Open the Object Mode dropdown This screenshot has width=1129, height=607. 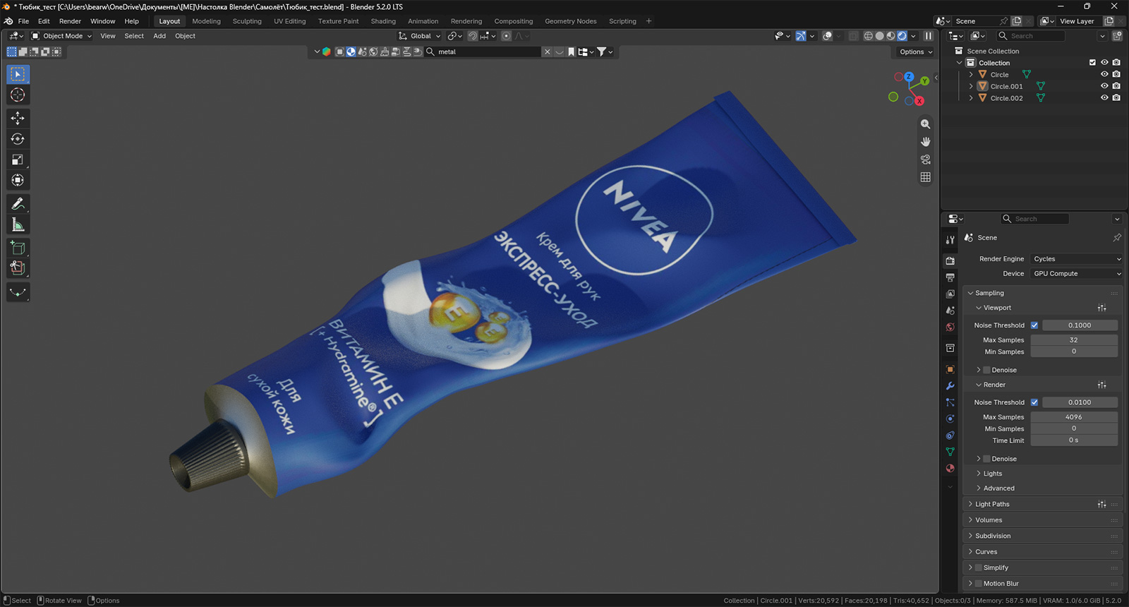click(x=61, y=36)
